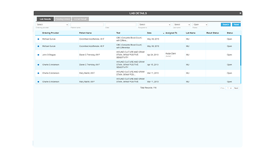
Task: Click the Search button
Action: [225, 25]
